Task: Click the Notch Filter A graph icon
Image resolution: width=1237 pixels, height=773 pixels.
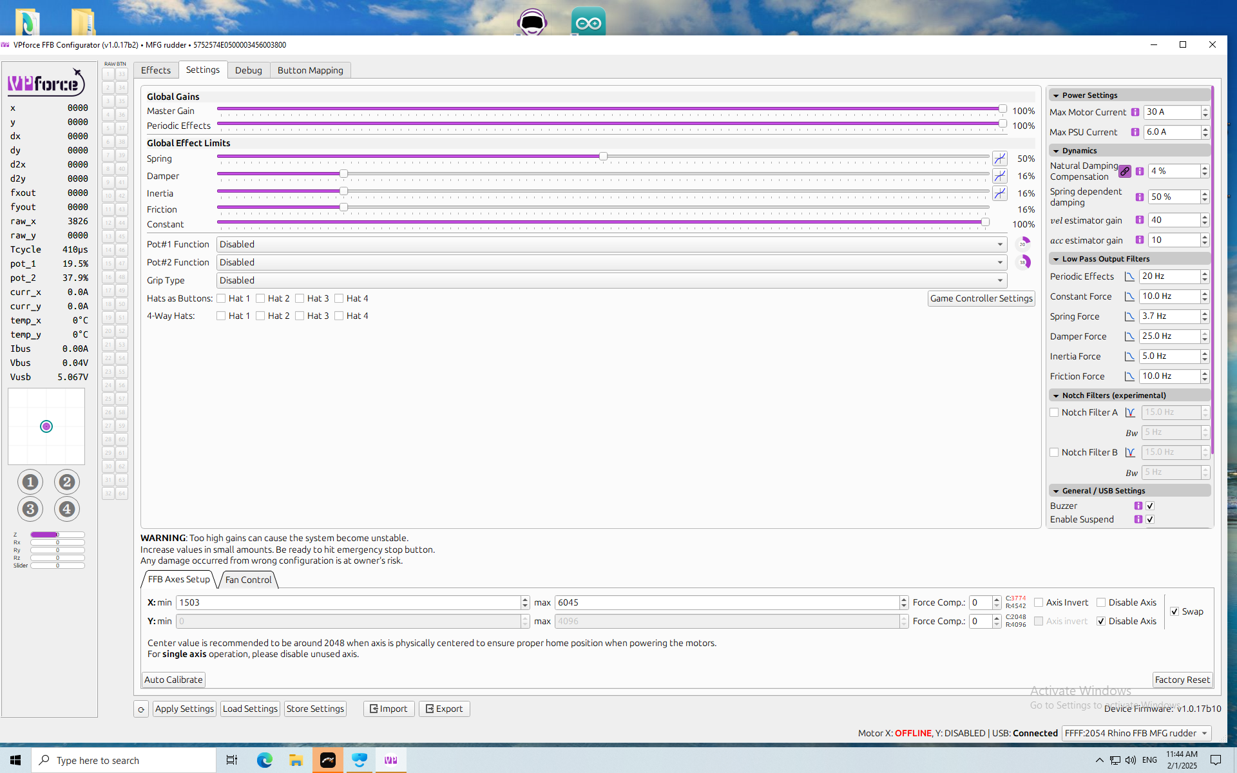Action: click(x=1130, y=412)
